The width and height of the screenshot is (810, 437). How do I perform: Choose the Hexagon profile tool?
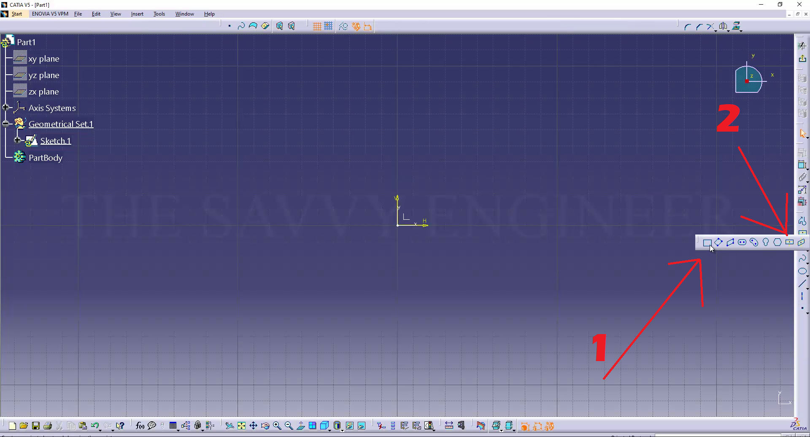click(778, 242)
